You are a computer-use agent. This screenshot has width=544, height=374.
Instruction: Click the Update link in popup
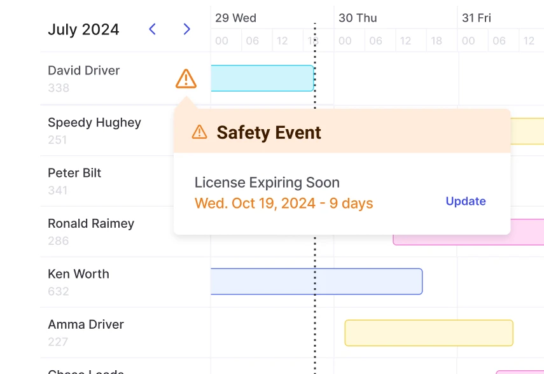(466, 201)
